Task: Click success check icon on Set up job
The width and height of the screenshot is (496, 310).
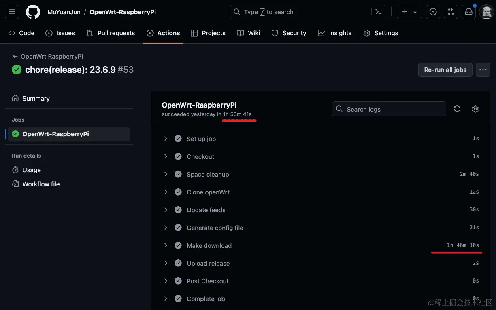Action: pos(178,139)
